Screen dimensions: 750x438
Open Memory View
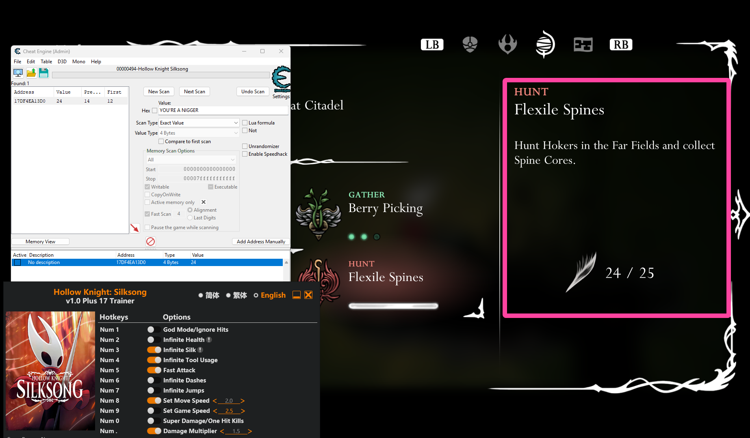point(40,242)
